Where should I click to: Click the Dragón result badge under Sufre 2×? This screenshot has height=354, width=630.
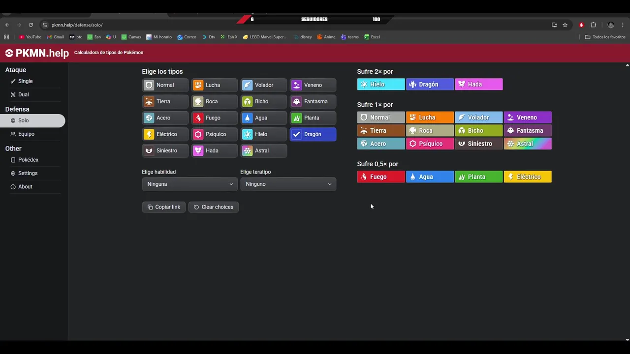click(x=430, y=85)
